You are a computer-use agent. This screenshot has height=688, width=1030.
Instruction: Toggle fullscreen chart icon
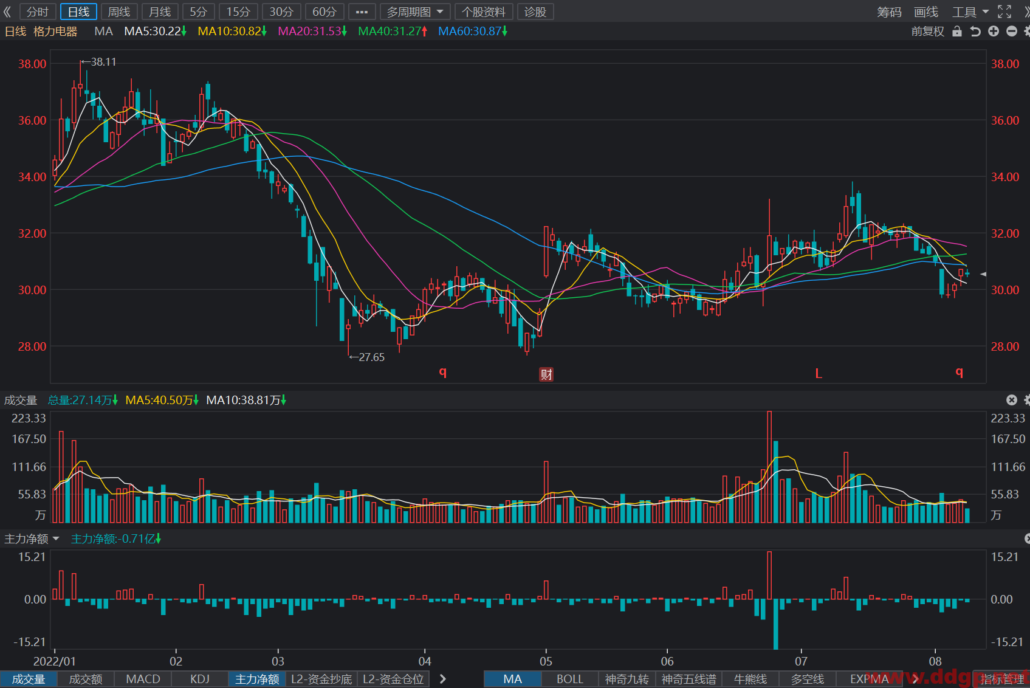point(1004,12)
